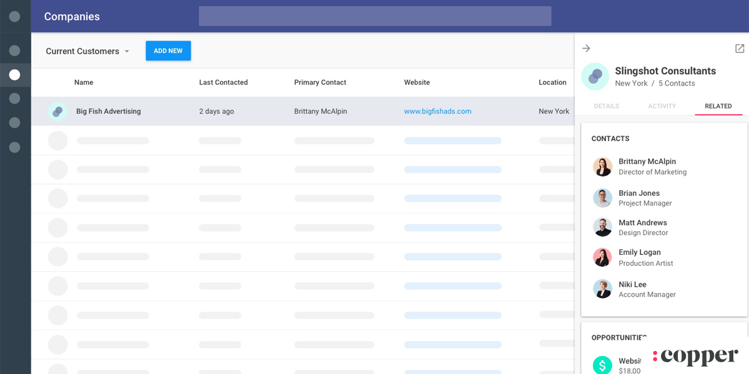Click the top search bar field
Screen dimensions: 749x374
pos(374,16)
